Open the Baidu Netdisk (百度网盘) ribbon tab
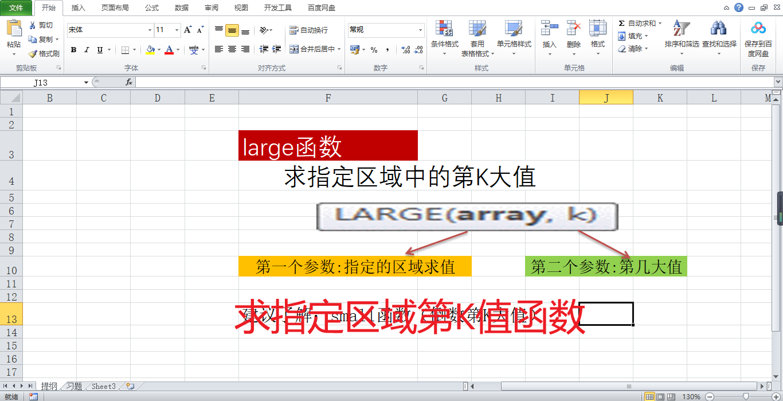 click(x=322, y=8)
